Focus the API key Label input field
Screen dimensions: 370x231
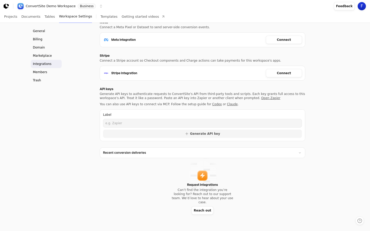point(202,123)
